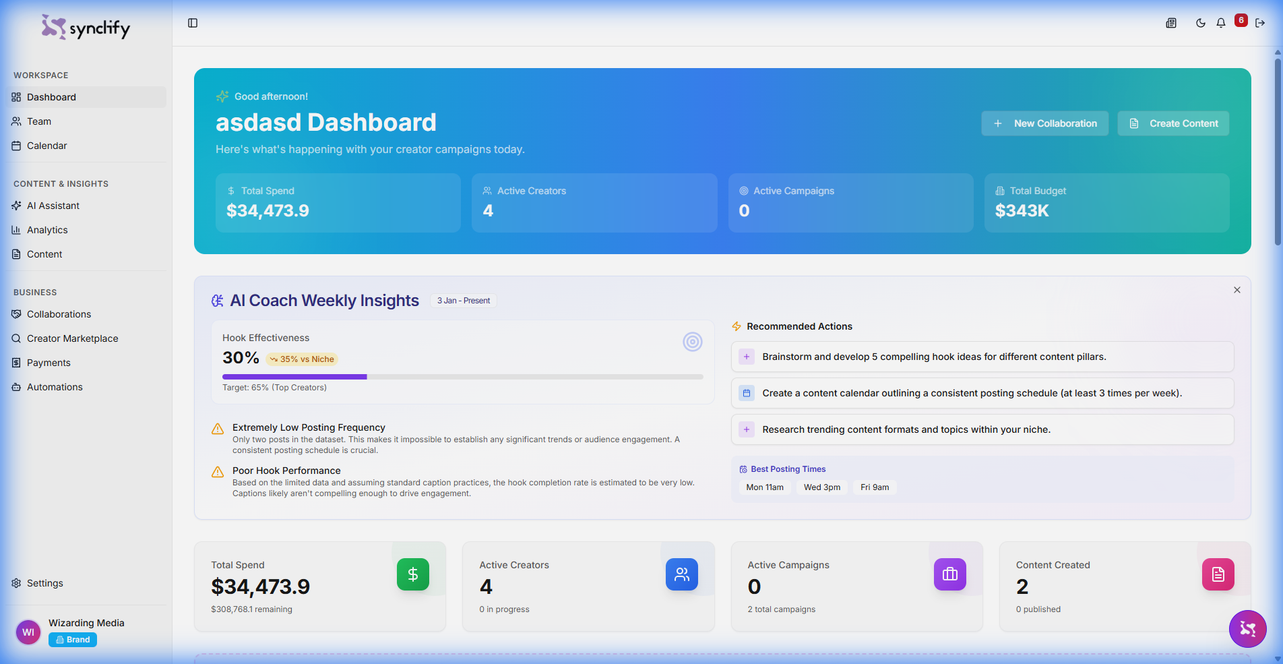Toggle dark mode with the moon icon
Viewport: 1283px width, 664px height.
pyautogui.click(x=1200, y=22)
